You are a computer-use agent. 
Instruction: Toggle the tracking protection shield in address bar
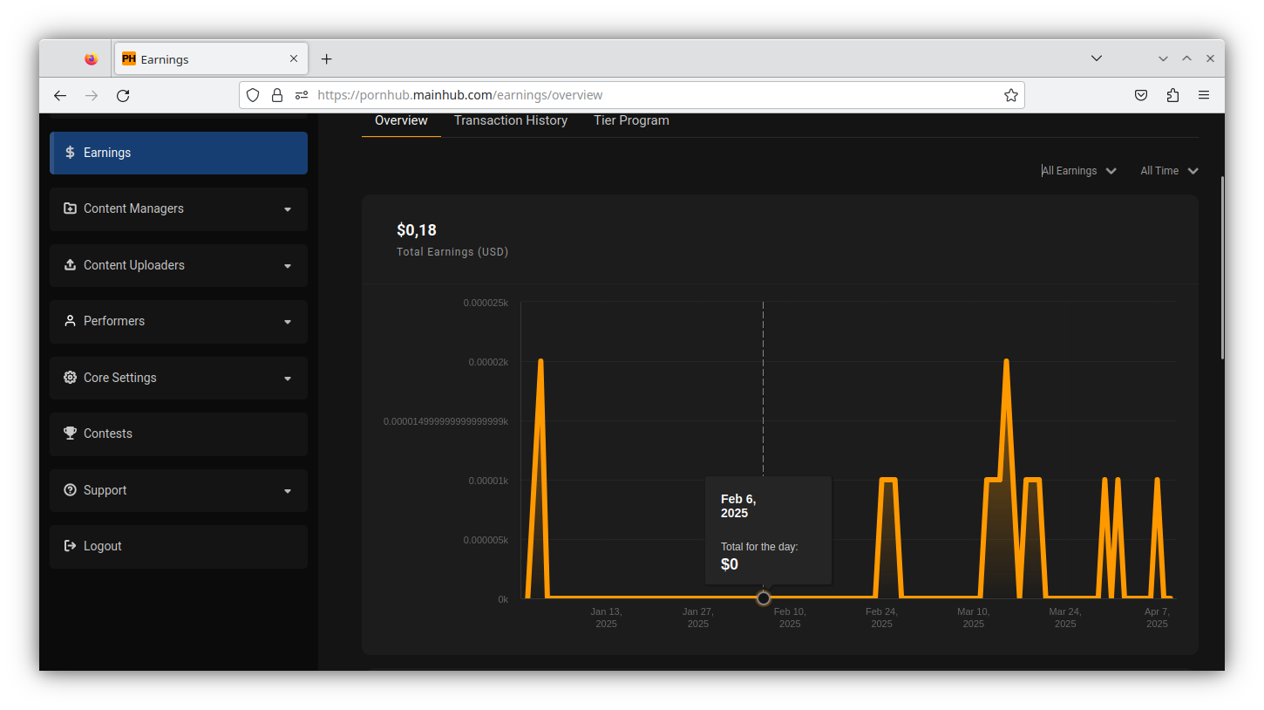point(253,95)
